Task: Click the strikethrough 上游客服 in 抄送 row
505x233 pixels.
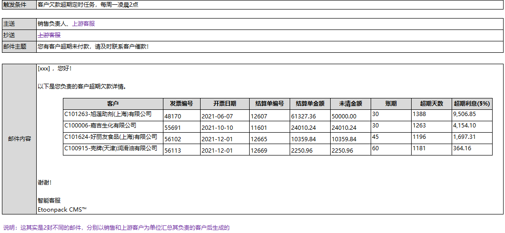Action: (x=49, y=35)
